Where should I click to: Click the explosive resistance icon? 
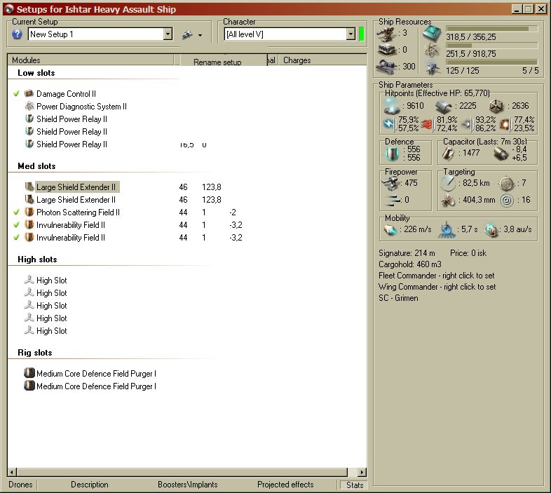505,124
